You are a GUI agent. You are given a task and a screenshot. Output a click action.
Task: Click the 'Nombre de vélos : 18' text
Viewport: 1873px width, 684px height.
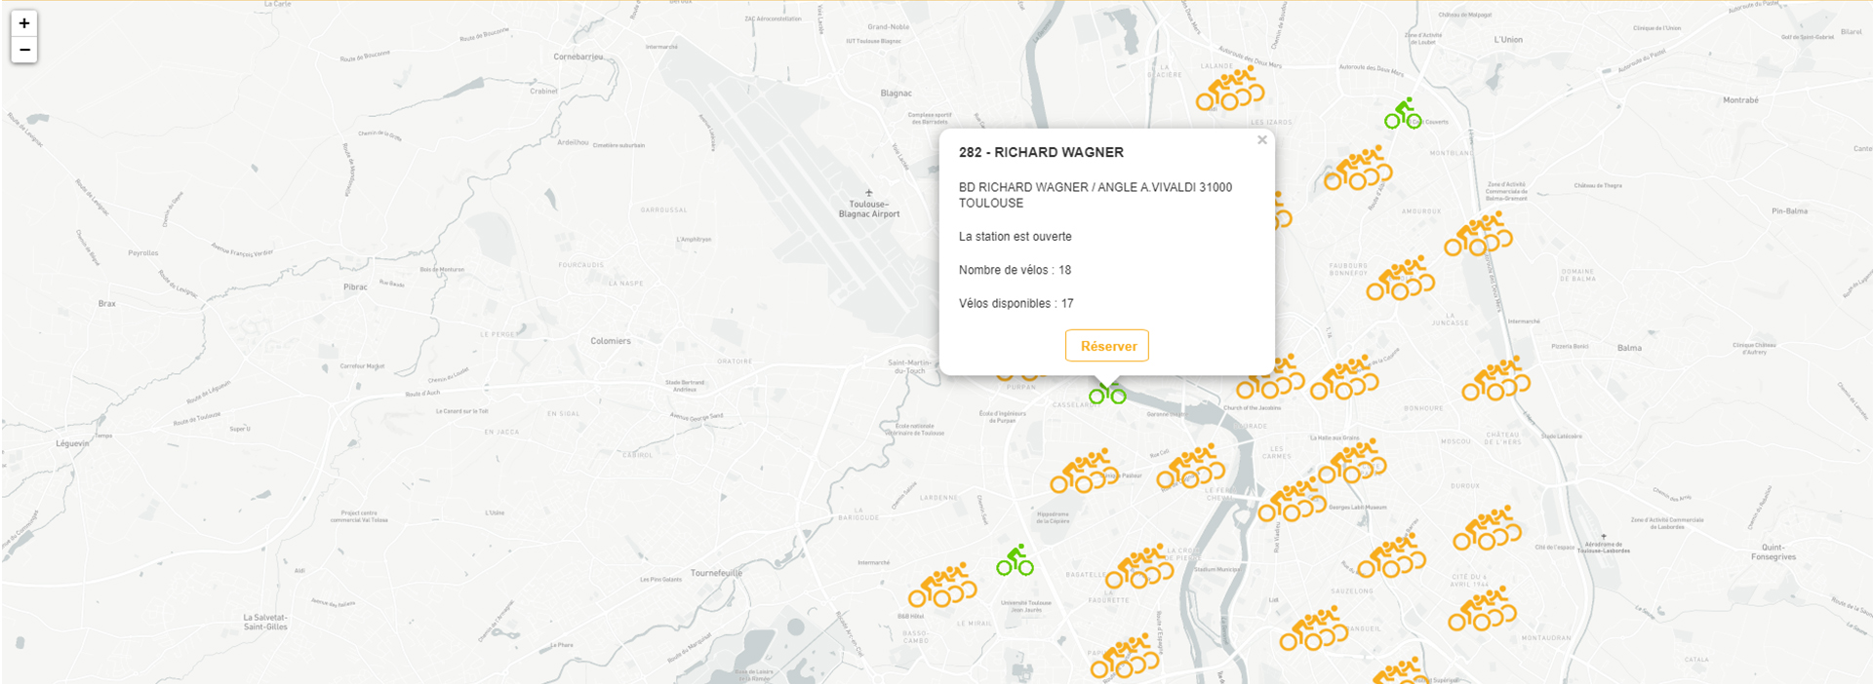tap(1015, 270)
